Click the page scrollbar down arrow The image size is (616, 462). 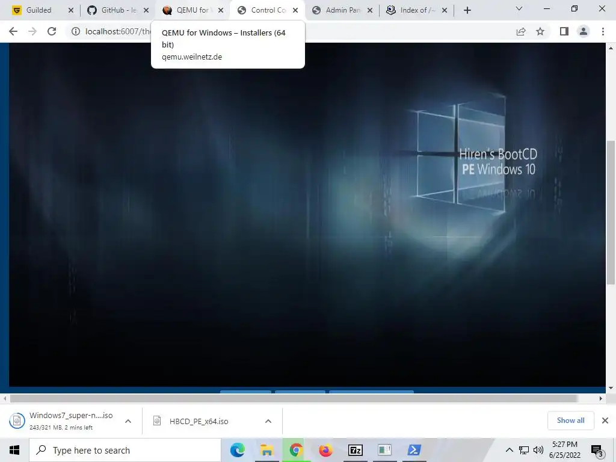point(611,388)
